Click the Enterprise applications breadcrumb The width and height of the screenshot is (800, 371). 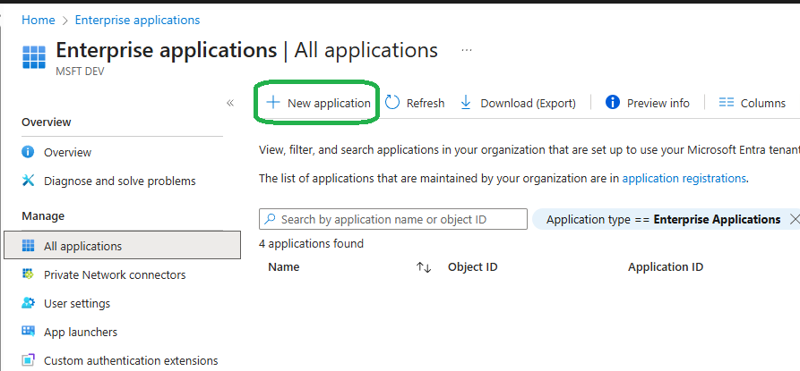[137, 20]
